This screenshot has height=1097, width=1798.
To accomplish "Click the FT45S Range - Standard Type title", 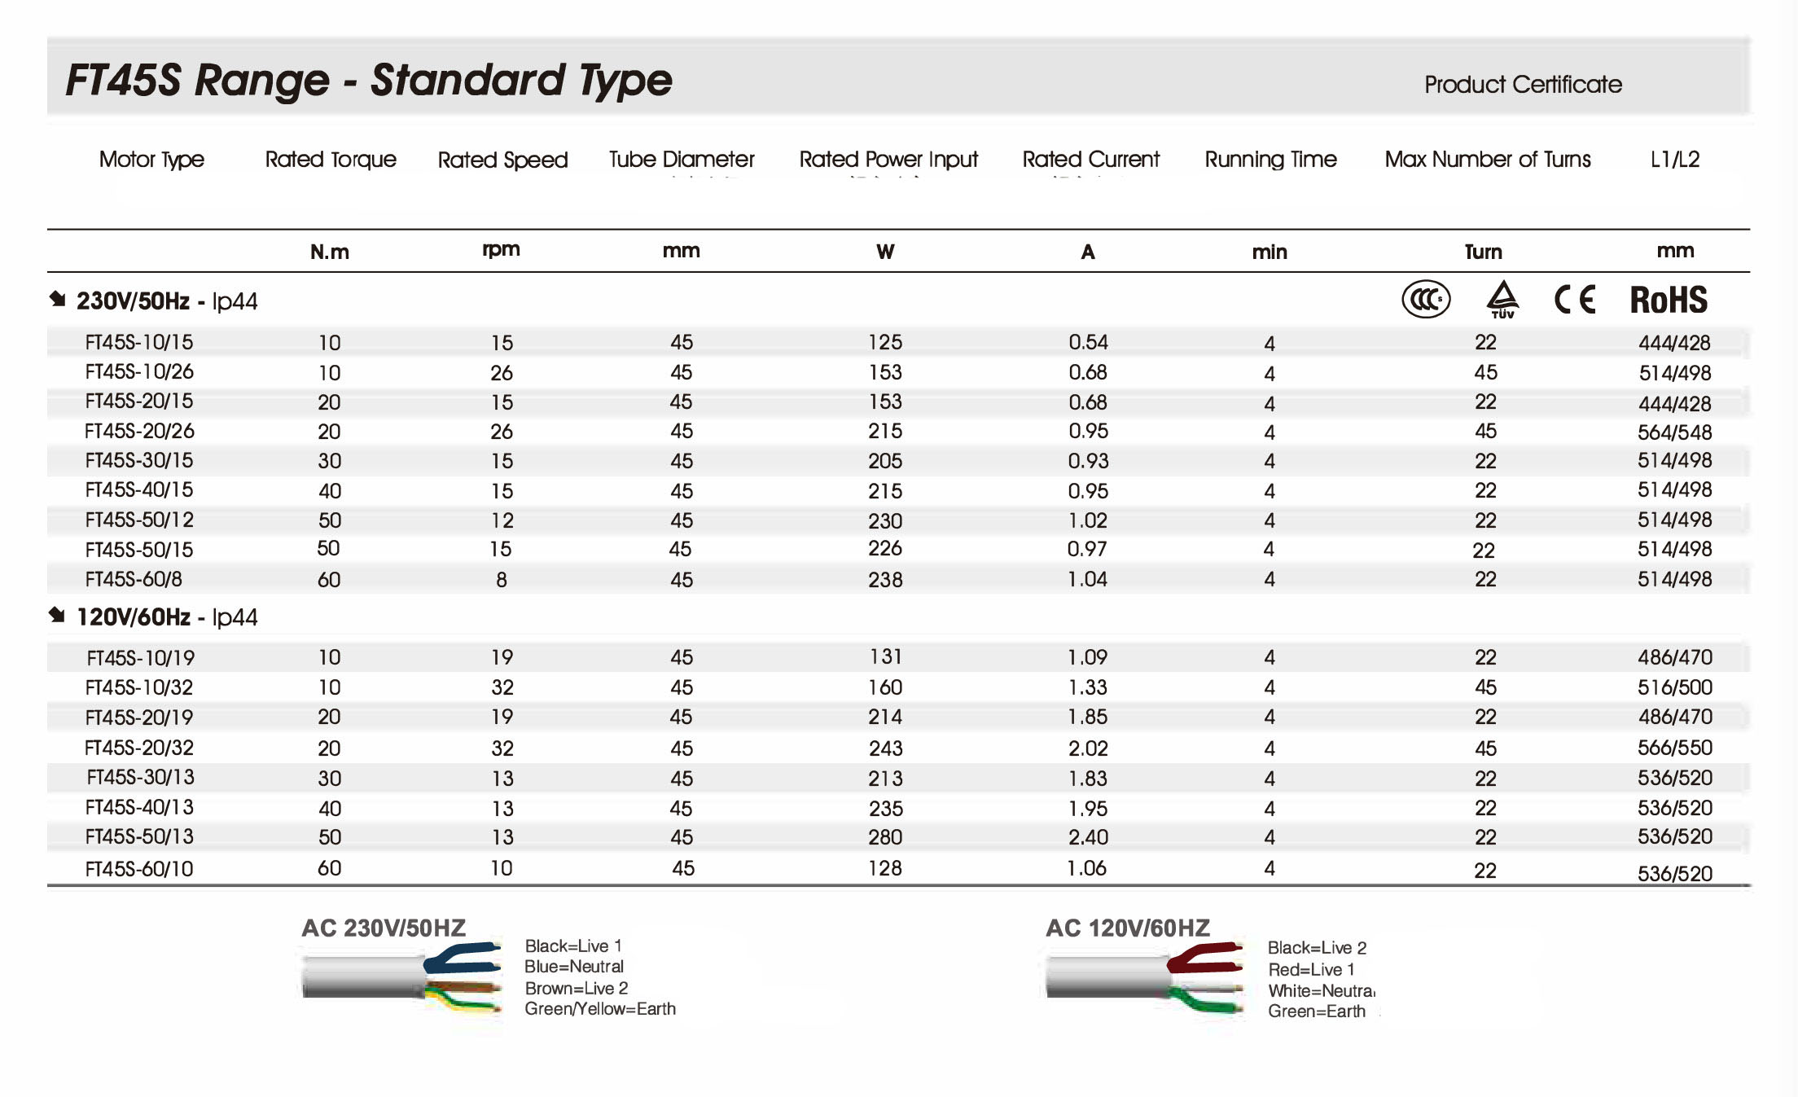I will 369,81.
